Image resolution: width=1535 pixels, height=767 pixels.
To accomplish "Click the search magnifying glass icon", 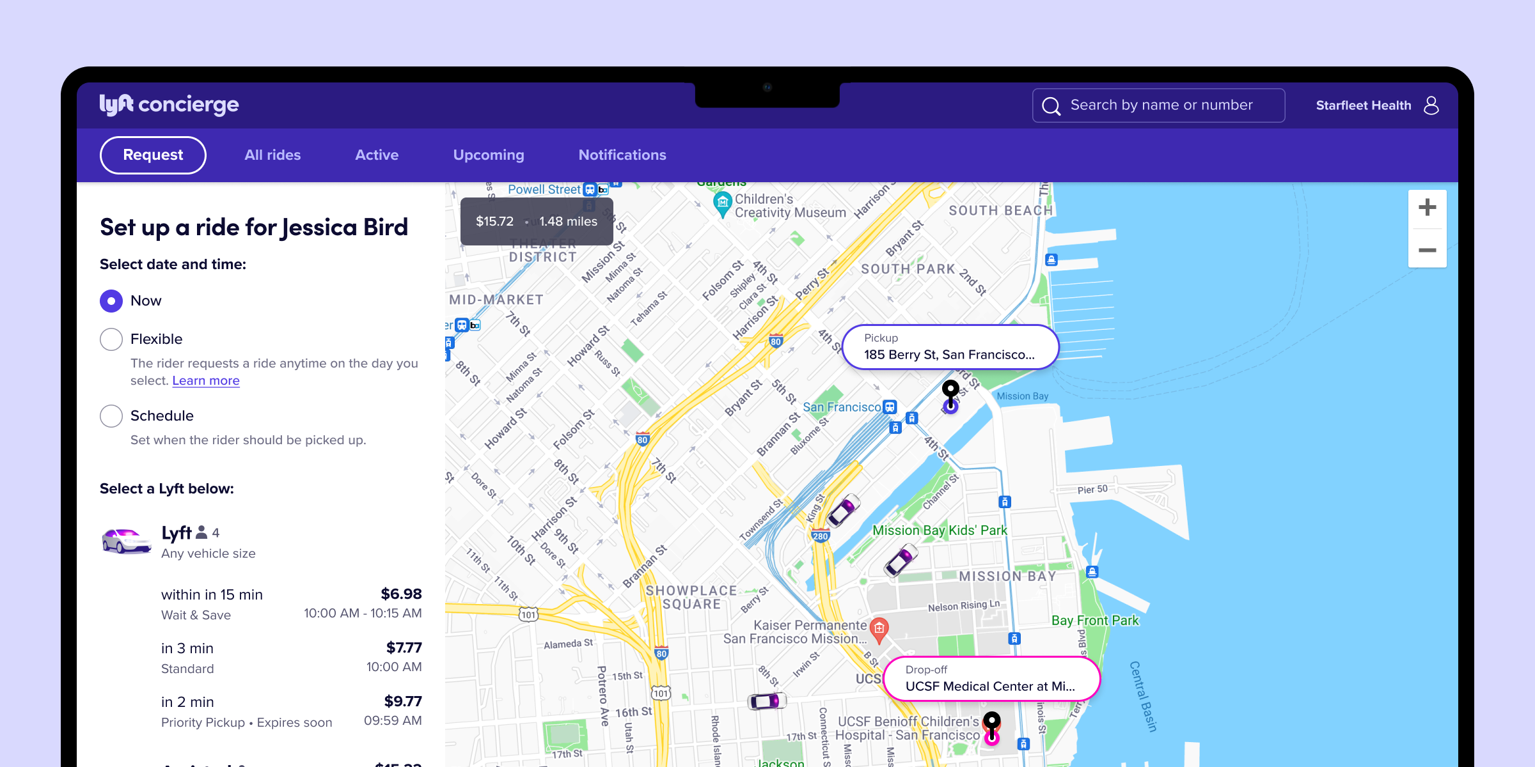I will [x=1051, y=105].
